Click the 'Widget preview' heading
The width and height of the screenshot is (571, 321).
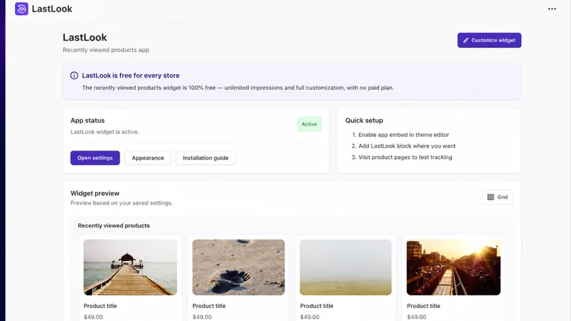click(95, 193)
